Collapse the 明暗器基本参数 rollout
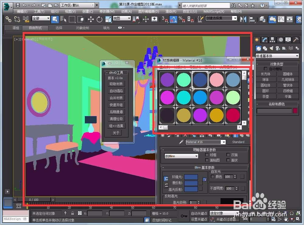 (205, 150)
